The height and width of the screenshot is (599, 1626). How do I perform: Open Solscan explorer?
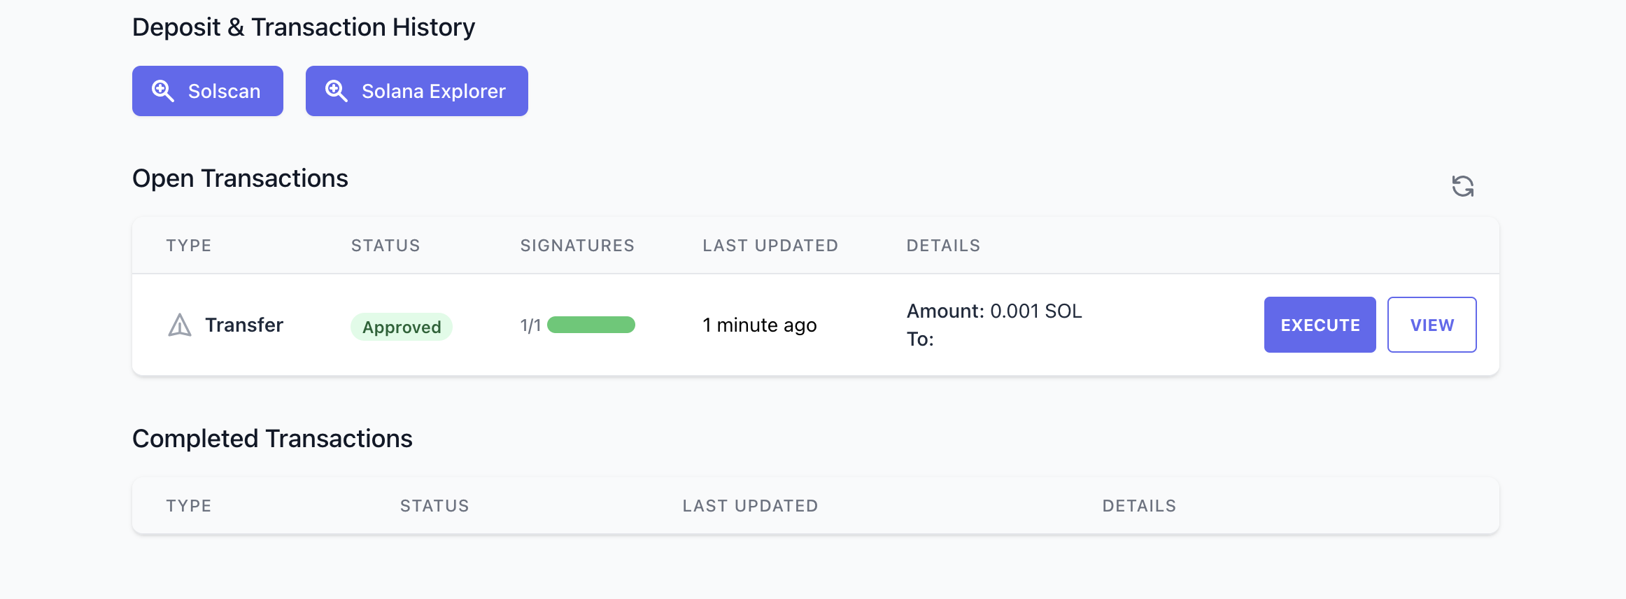pyautogui.click(x=207, y=90)
